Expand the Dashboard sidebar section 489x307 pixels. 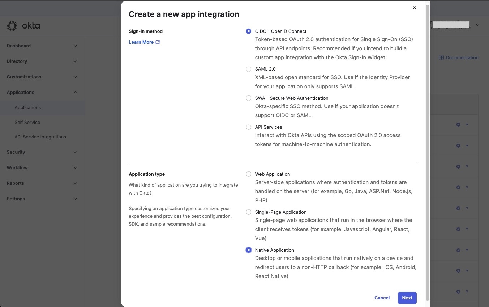pos(75,46)
